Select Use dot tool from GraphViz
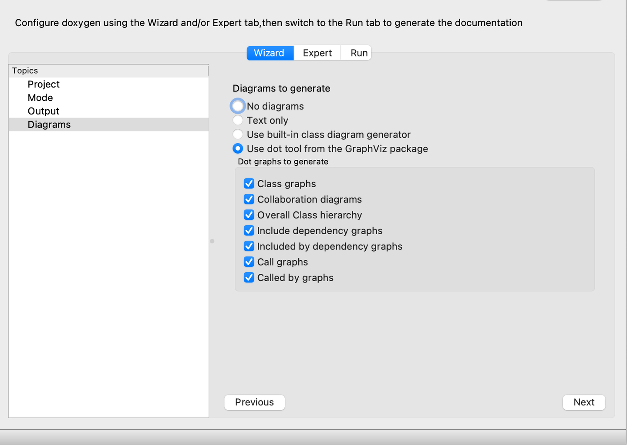This screenshot has width=627, height=445. [x=238, y=149]
